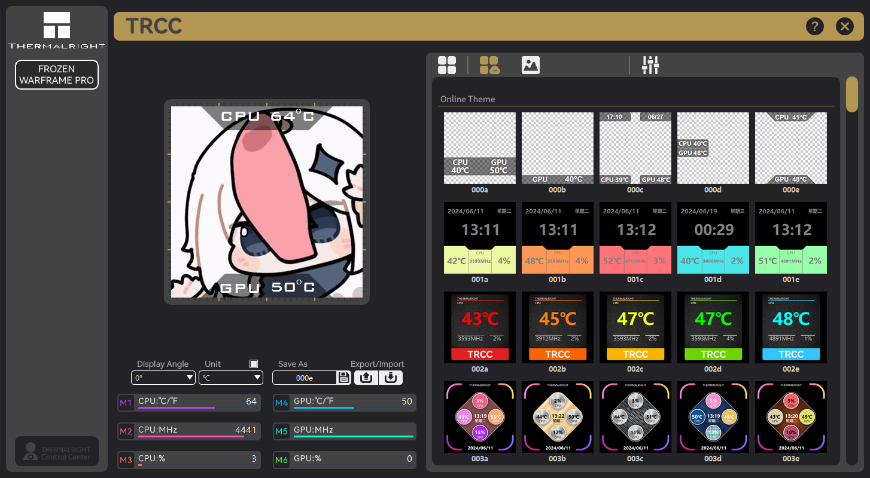Click the theme list scrollbar handle
870x478 pixels.
click(x=851, y=94)
